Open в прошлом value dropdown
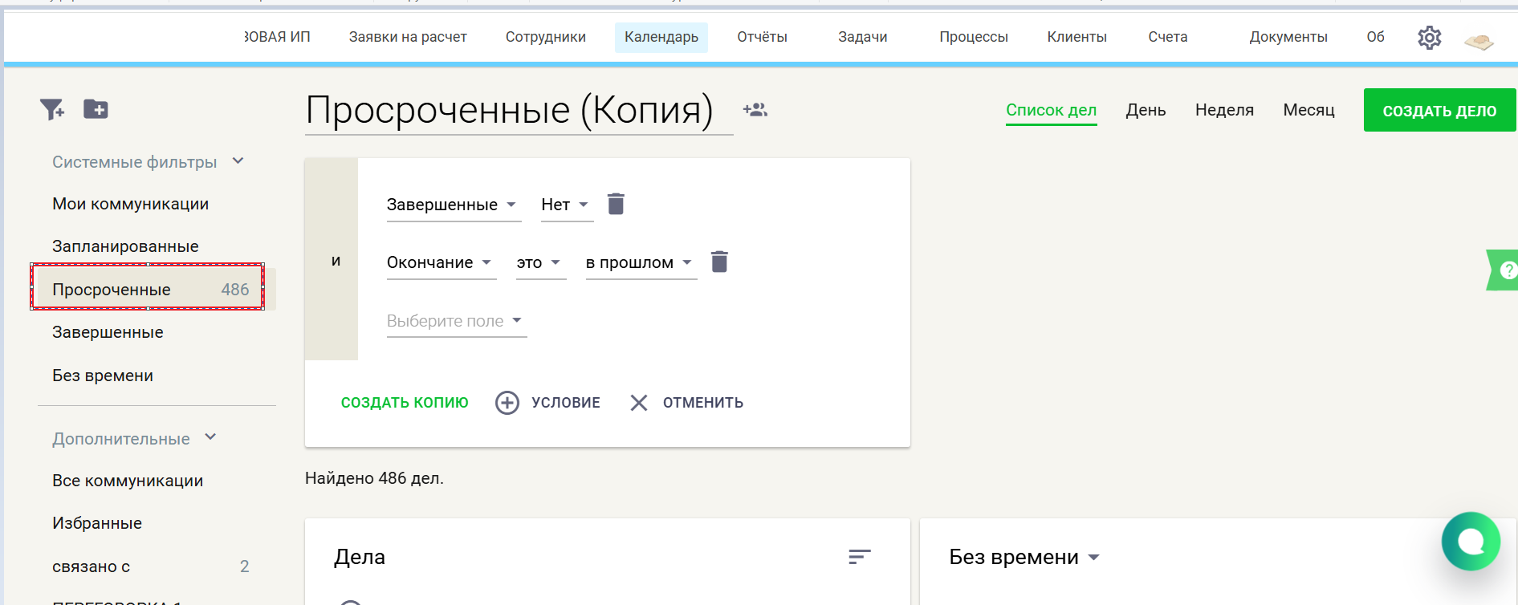1518x605 pixels. coord(641,262)
